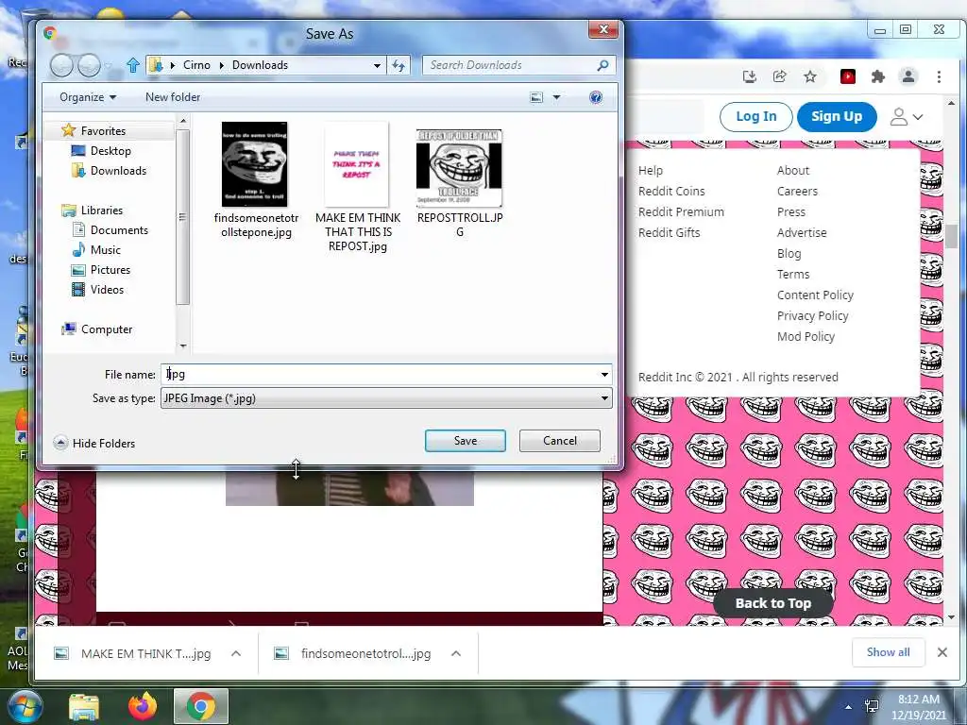Click navigation pane scroll down arrow
Image resolution: width=967 pixels, height=725 pixels.
tap(182, 346)
